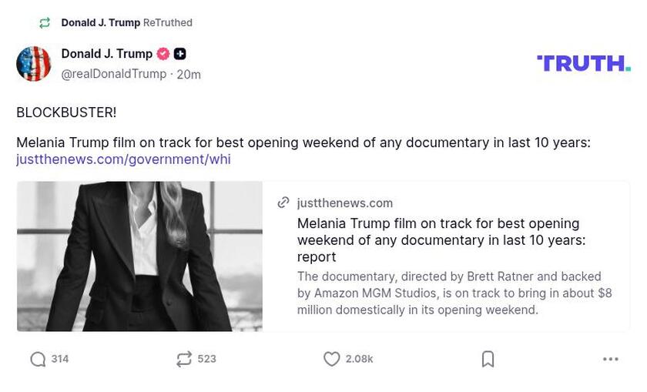This screenshot has width=647, height=392.
Task: Open Donald J. Trump's profile picture
Action: pyautogui.click(x=34, y=64)
